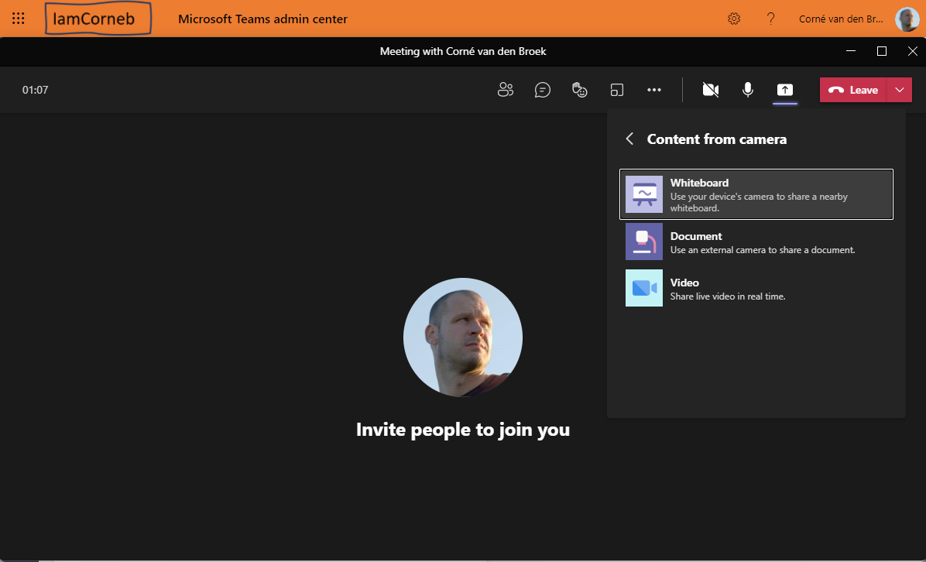Click 'Meeting with Corné van den Broek' title
The width and height of the screenshot is (926, 562).
tap(463, 51)
